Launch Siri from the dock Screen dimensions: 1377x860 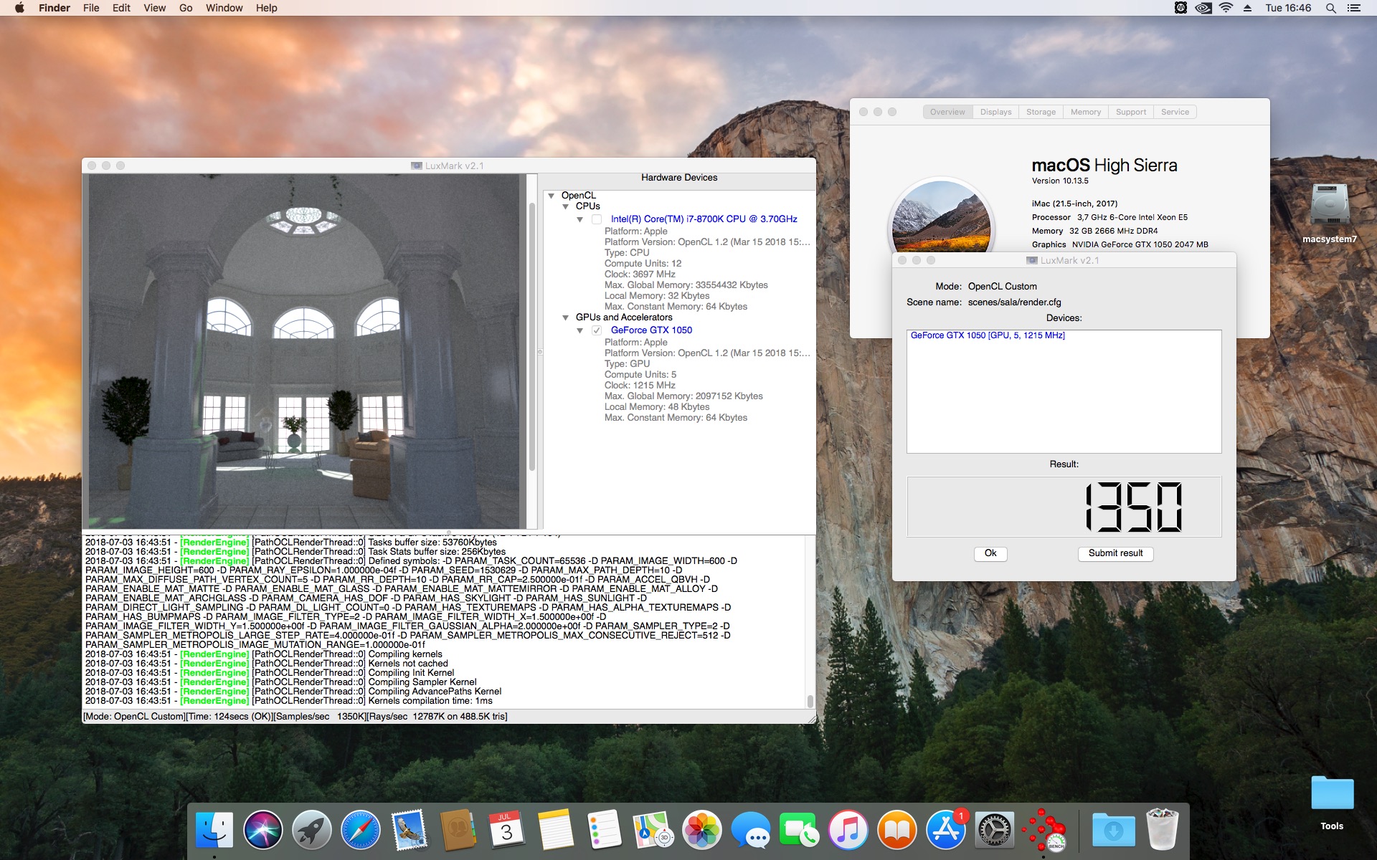click(x=262, y=831)
